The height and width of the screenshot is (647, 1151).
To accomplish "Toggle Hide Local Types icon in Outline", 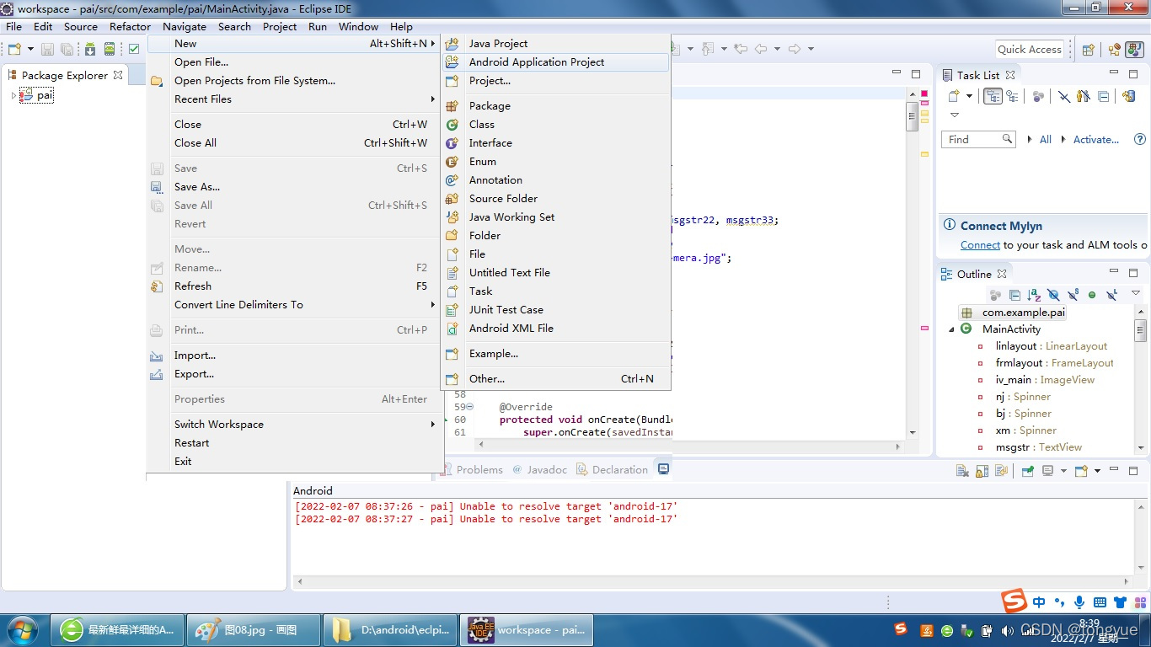I will click(x=1111, y=295).
